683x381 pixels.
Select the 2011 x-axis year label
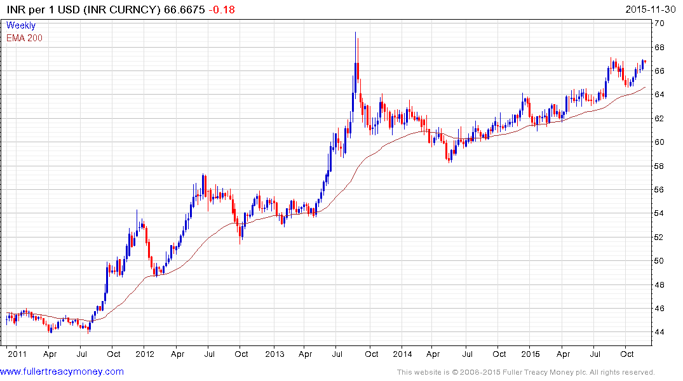click(17, 354)
